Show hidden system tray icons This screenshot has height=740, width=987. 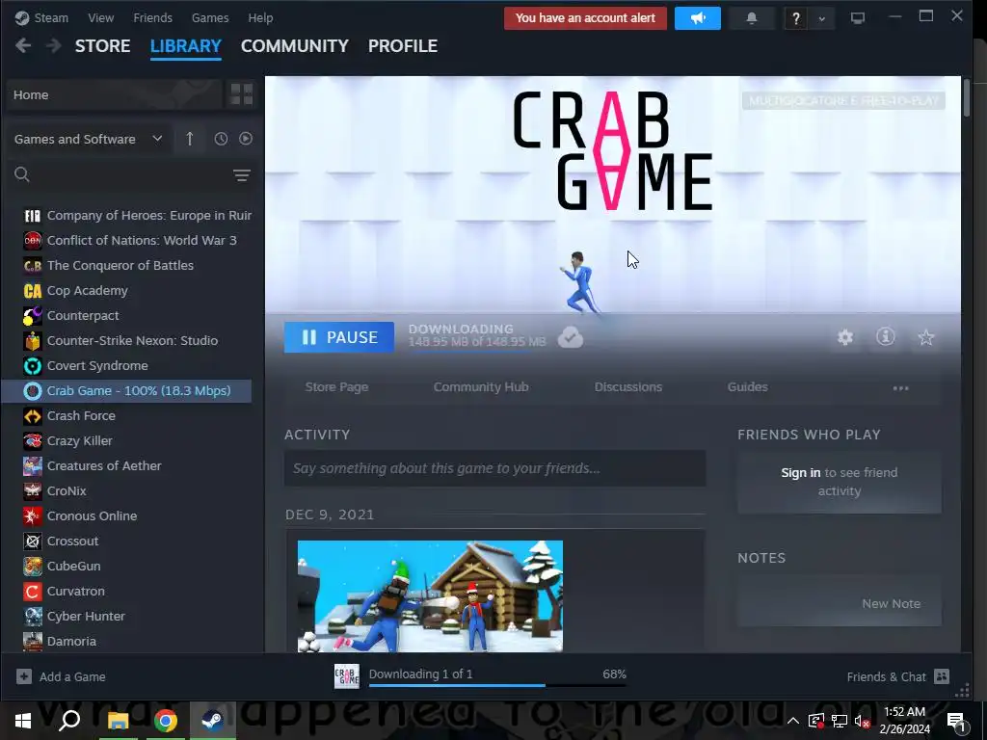(x=793, y=721)
